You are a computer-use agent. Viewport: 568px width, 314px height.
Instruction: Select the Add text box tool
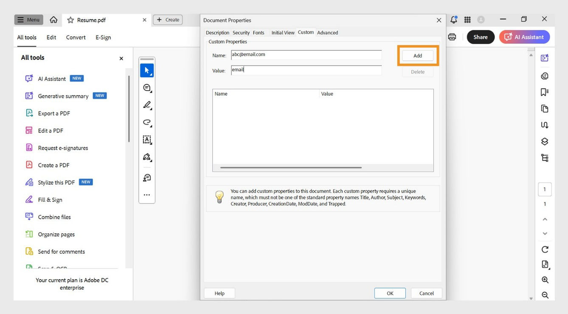point(146,139)
